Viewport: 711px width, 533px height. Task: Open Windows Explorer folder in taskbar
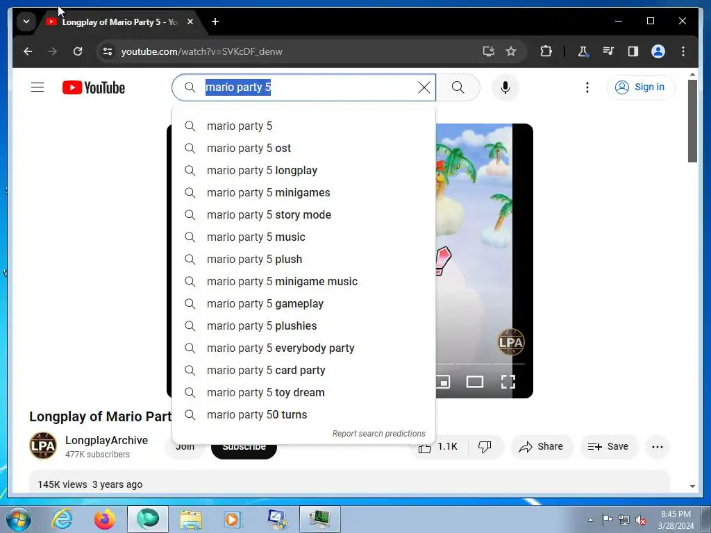(191, 519)
